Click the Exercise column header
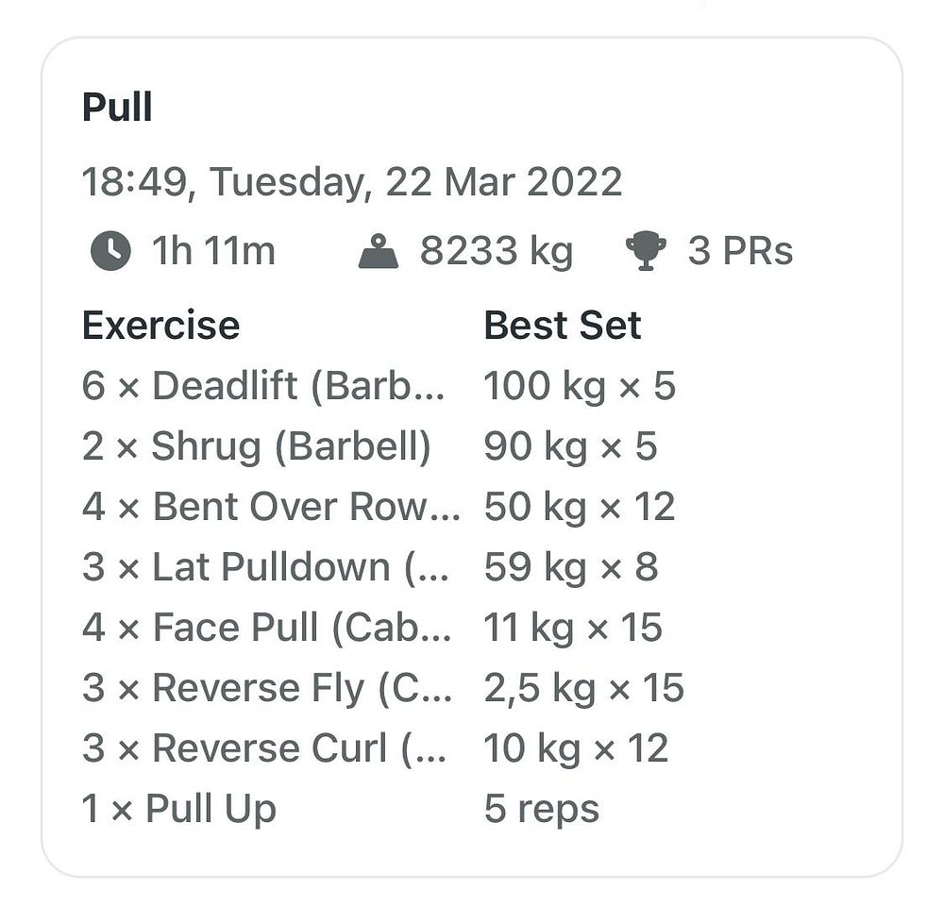This screenshot has height=906, width=944. [160, 326]
